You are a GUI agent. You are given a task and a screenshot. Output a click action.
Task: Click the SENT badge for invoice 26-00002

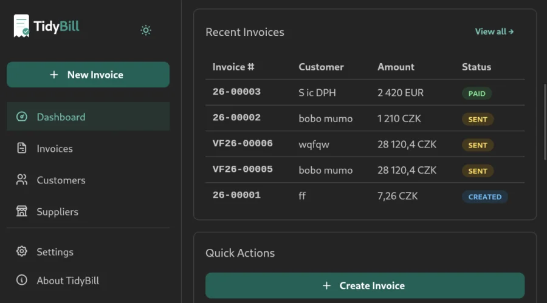click(478, 119)
